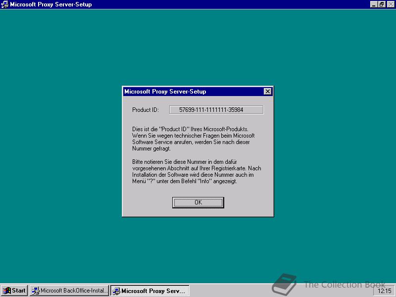Click the 12:15 taskbar clock
The height and width of the screenshot is (297, 396).
(385, 291)
